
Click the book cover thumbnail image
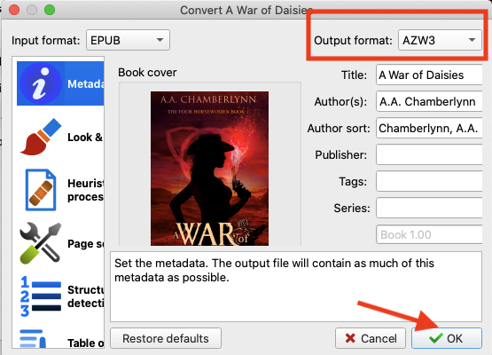pos(209,169)
